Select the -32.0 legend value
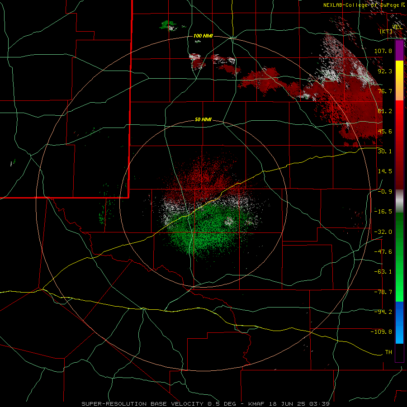Viewport: 407px width, 407px height. point(383,232)
